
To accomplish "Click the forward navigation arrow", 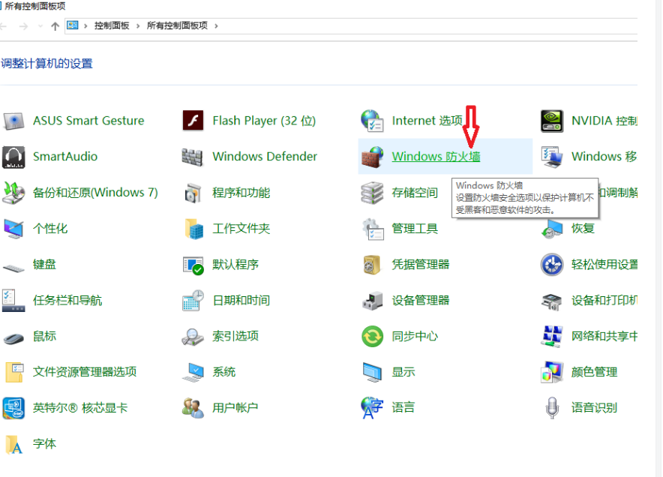I will (x=24, y=26).
